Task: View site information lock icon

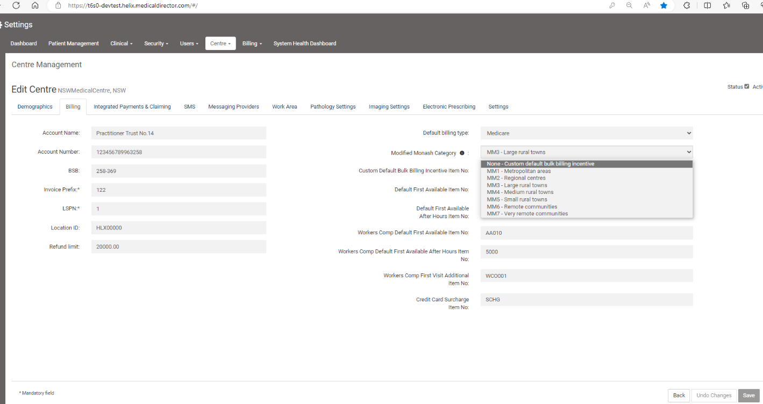Action: [x=58, y=5]
